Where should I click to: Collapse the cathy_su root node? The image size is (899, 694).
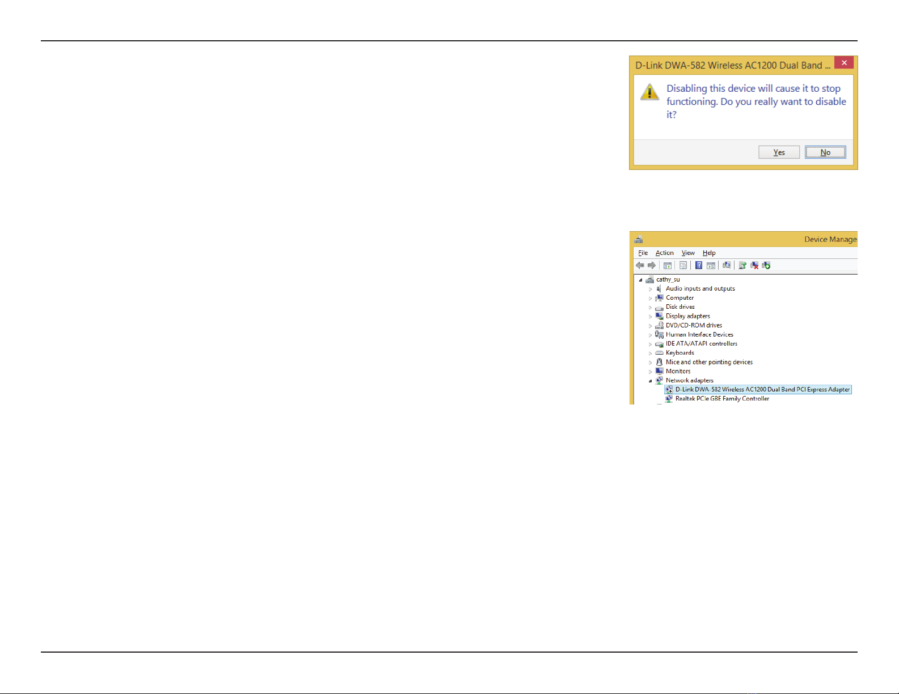pos(641,280)
